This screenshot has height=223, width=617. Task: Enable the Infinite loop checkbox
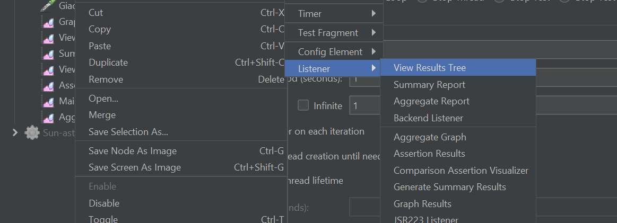pyautogui.click(x=303, y=105)
